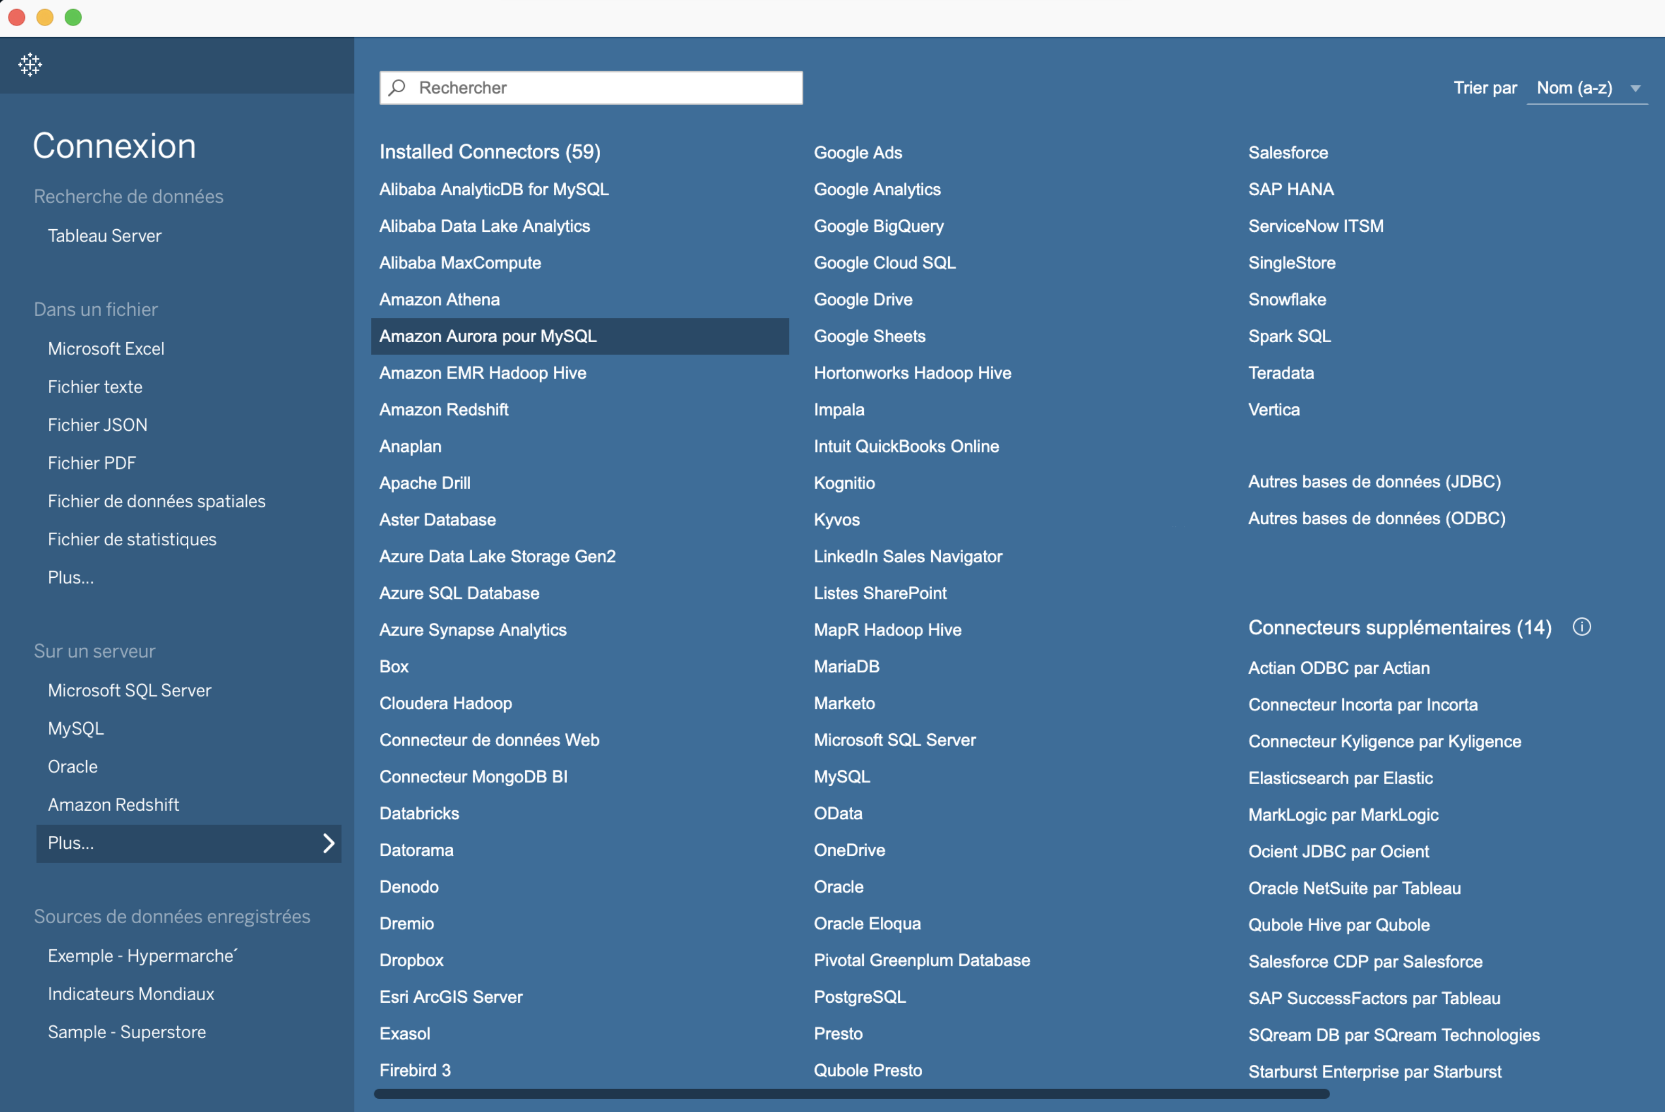
Task: Open Fichier de données spatiales
Action: [156, 501]
